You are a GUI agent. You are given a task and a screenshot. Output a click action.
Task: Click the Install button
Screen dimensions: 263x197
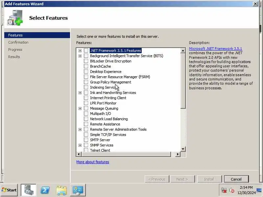(209, 179)
